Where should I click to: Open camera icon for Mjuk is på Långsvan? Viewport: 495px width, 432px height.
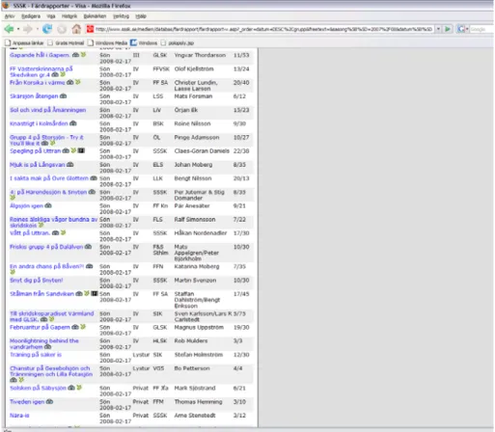click(69, 164)
